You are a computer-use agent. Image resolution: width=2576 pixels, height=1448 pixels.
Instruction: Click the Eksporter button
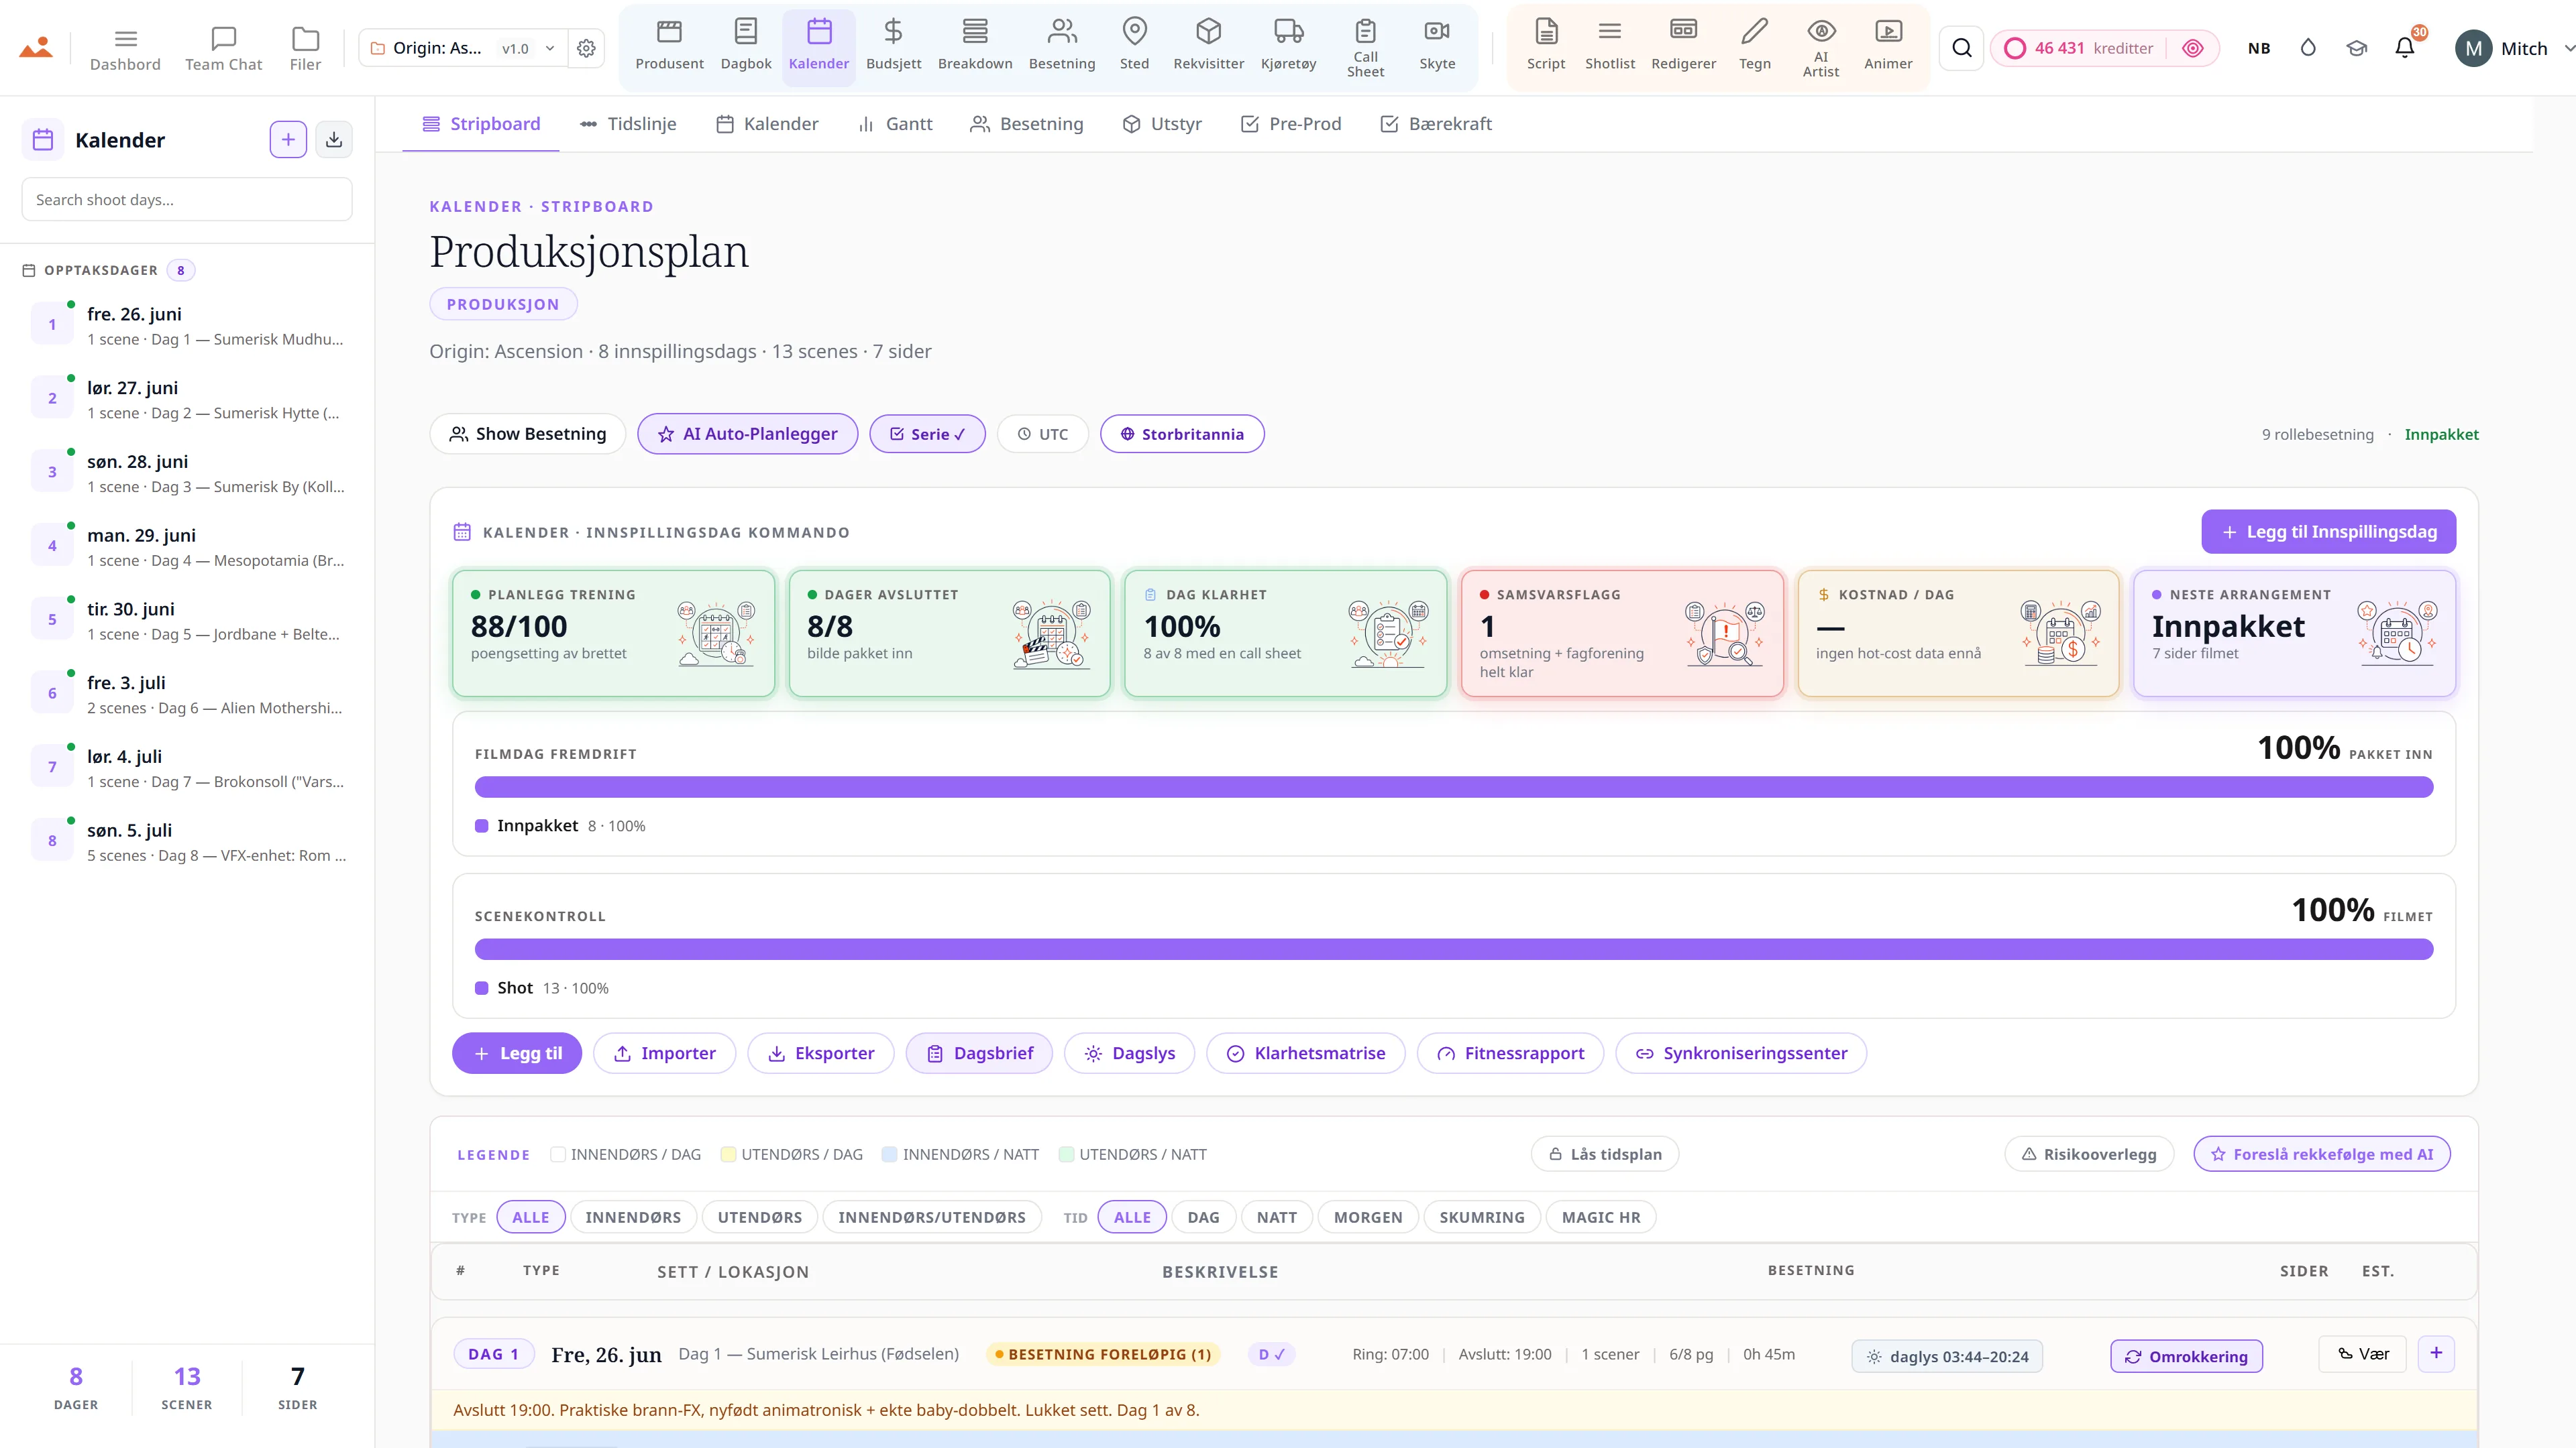point(821,1053)
